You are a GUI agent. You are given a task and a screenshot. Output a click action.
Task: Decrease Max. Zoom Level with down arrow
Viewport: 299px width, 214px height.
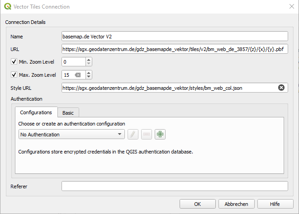tap(89, 77)
